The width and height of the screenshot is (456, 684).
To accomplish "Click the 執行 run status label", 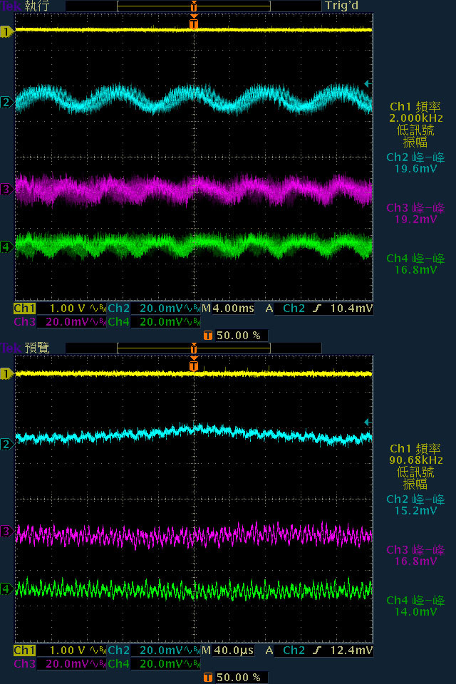I will point(37,6).
